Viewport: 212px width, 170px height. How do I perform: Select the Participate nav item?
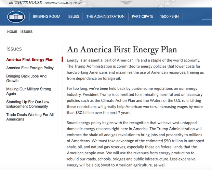tap(142, 16)
